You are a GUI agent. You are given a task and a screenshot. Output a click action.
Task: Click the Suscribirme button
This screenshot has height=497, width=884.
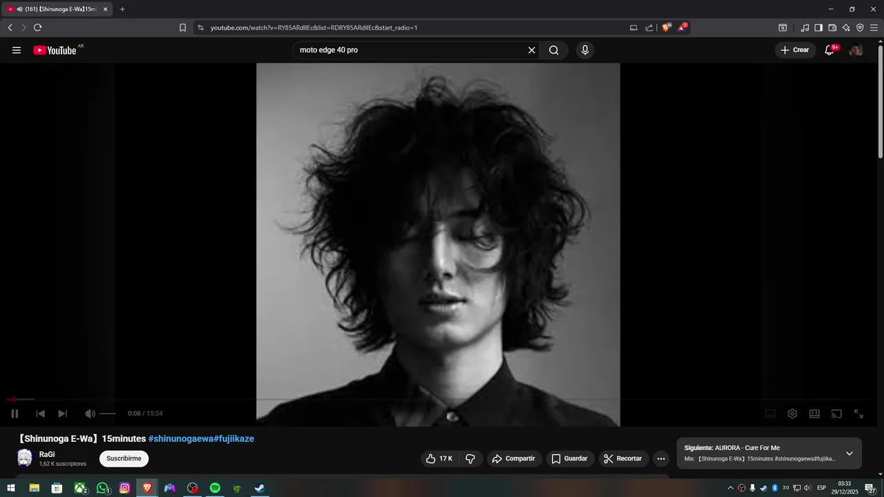click(x=124, y=458)
